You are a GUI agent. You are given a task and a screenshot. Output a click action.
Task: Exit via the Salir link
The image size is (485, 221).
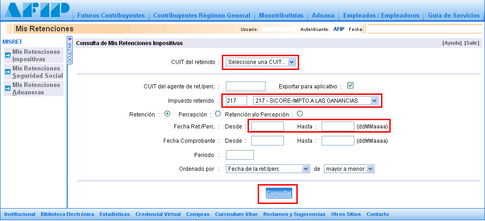tap(472, 43)
